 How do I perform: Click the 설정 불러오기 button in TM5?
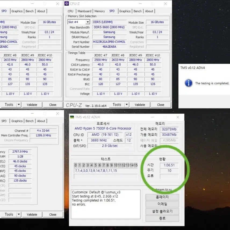pyautogui.click(x=162, y=211)
